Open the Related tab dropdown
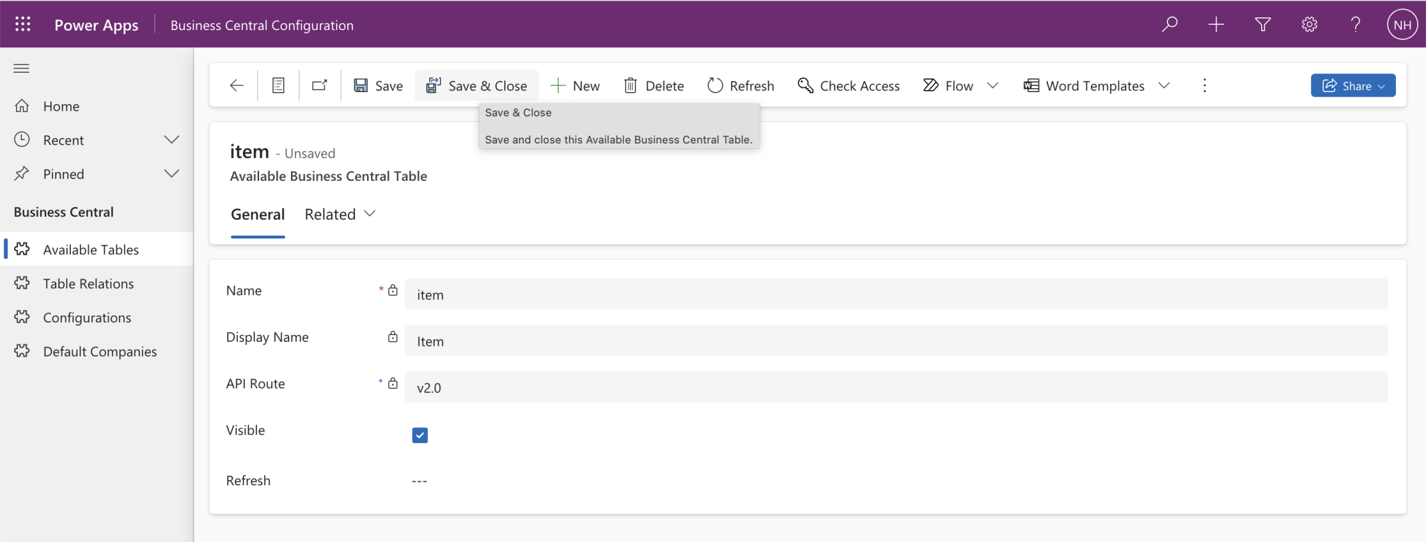Image resolution: width=1426 pixels, height=542 pixels. coord(340,214)
